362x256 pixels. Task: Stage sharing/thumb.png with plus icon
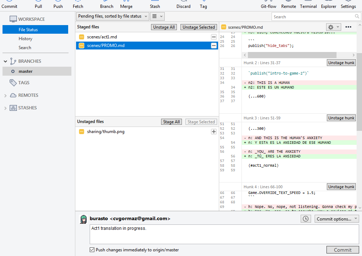[x=214, y=132]
